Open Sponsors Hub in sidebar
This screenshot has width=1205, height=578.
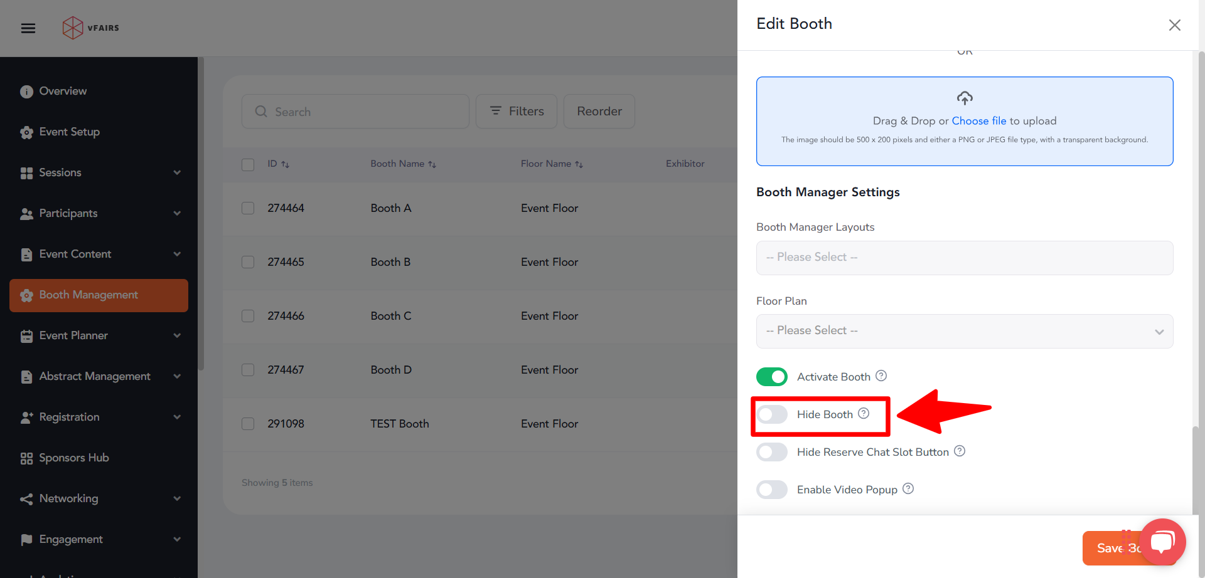click(74, 458)
